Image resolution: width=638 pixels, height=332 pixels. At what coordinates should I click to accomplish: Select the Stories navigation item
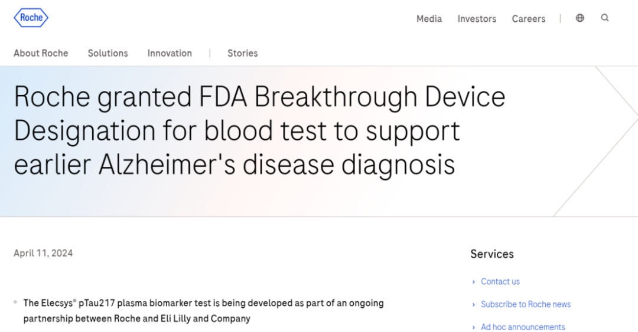point(242,53)
